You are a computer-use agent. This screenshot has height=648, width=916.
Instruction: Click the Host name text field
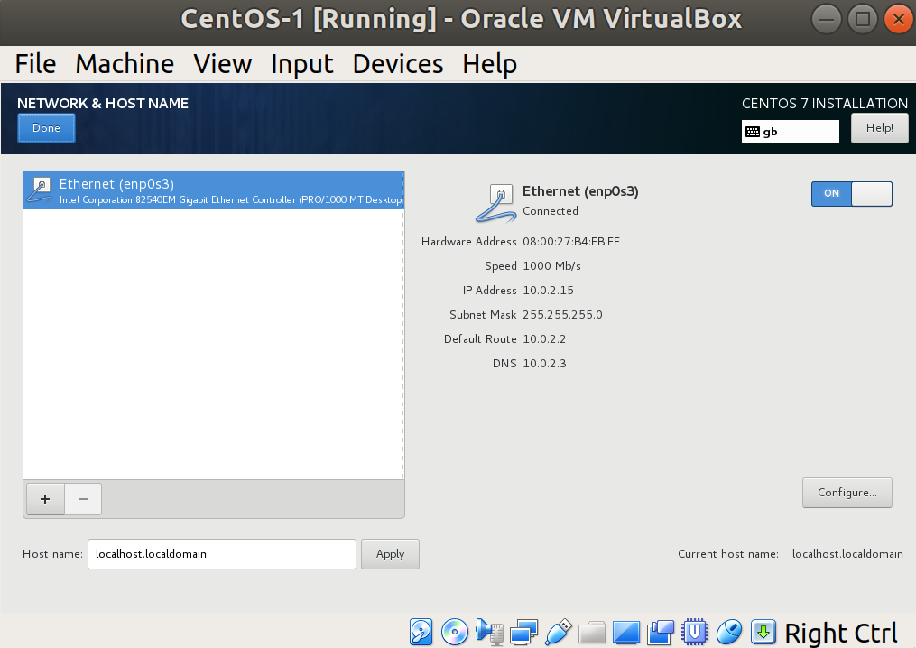pos(221,554)
